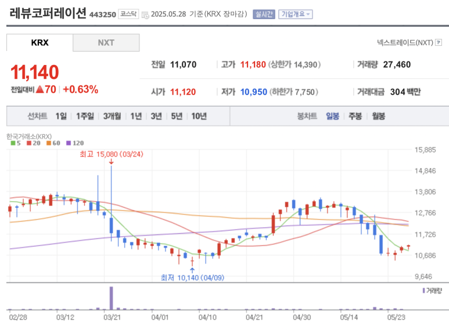Select the 1년 line chart period
The image size is (449, 330).
pyautogui.click(x=136, y=116)
